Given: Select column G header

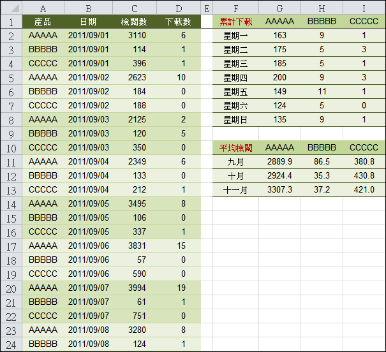Looking at the screenshot, I should click(279, 8).
